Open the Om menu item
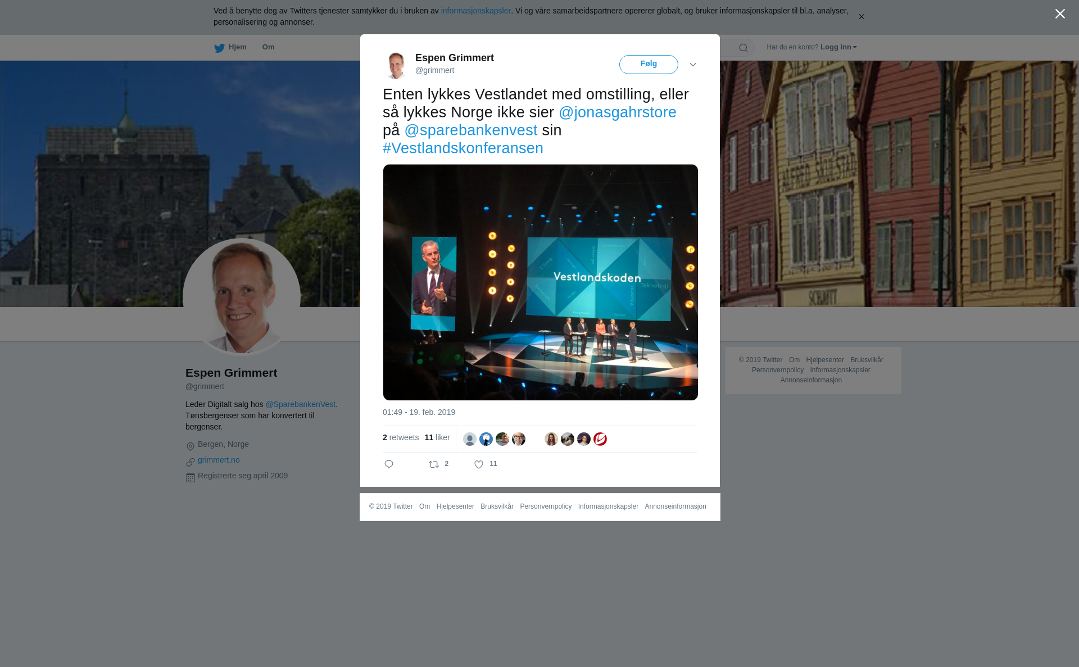The image size is (1079, 667). pyautogui.click(x=268, y=47)
